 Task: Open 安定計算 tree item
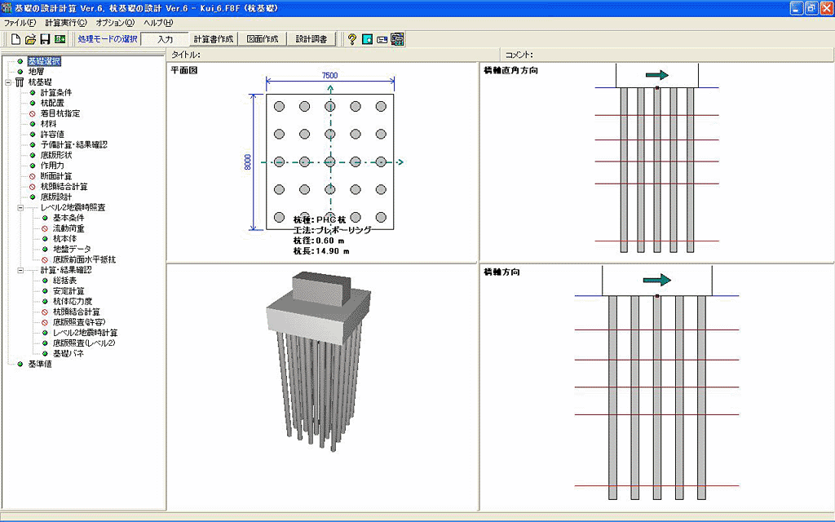pos(68,291)
